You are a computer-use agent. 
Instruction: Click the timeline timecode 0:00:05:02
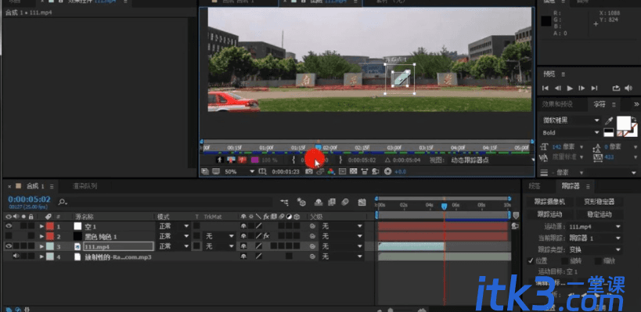[x=29, y=199]
